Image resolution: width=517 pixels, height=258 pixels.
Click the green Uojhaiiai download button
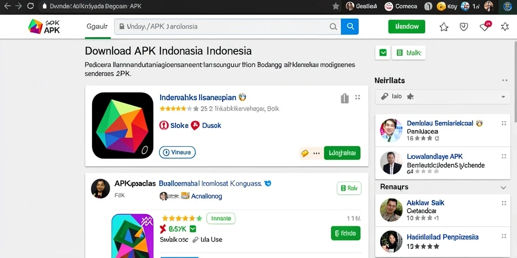pos(342,153)
